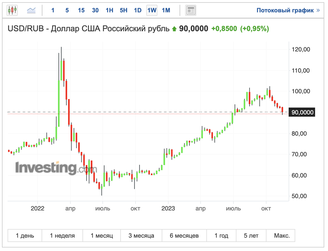
Task: Set the 30-minute interval
Action: point(95,10)
